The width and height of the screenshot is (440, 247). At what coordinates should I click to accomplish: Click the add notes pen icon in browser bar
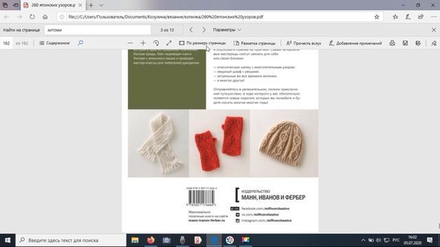408,16
